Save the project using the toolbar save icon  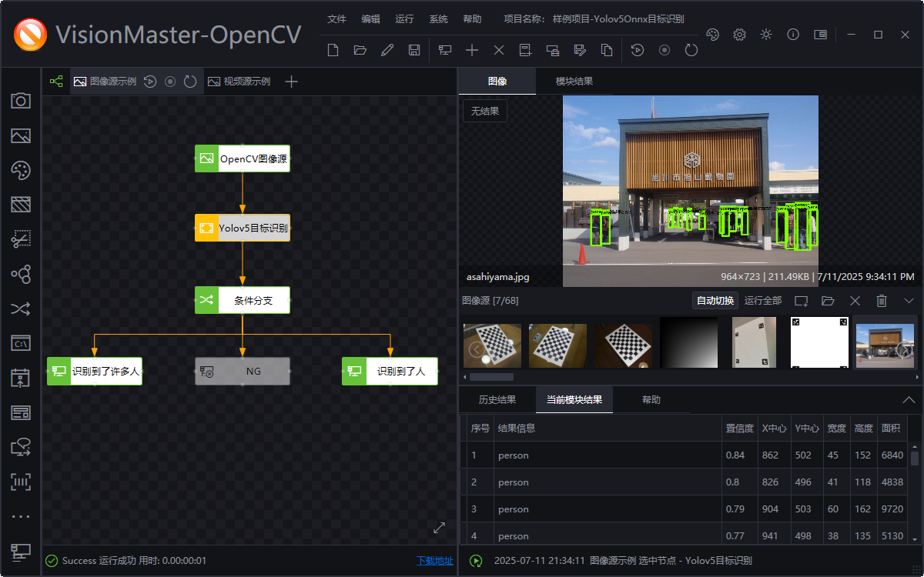click(415, 49)
